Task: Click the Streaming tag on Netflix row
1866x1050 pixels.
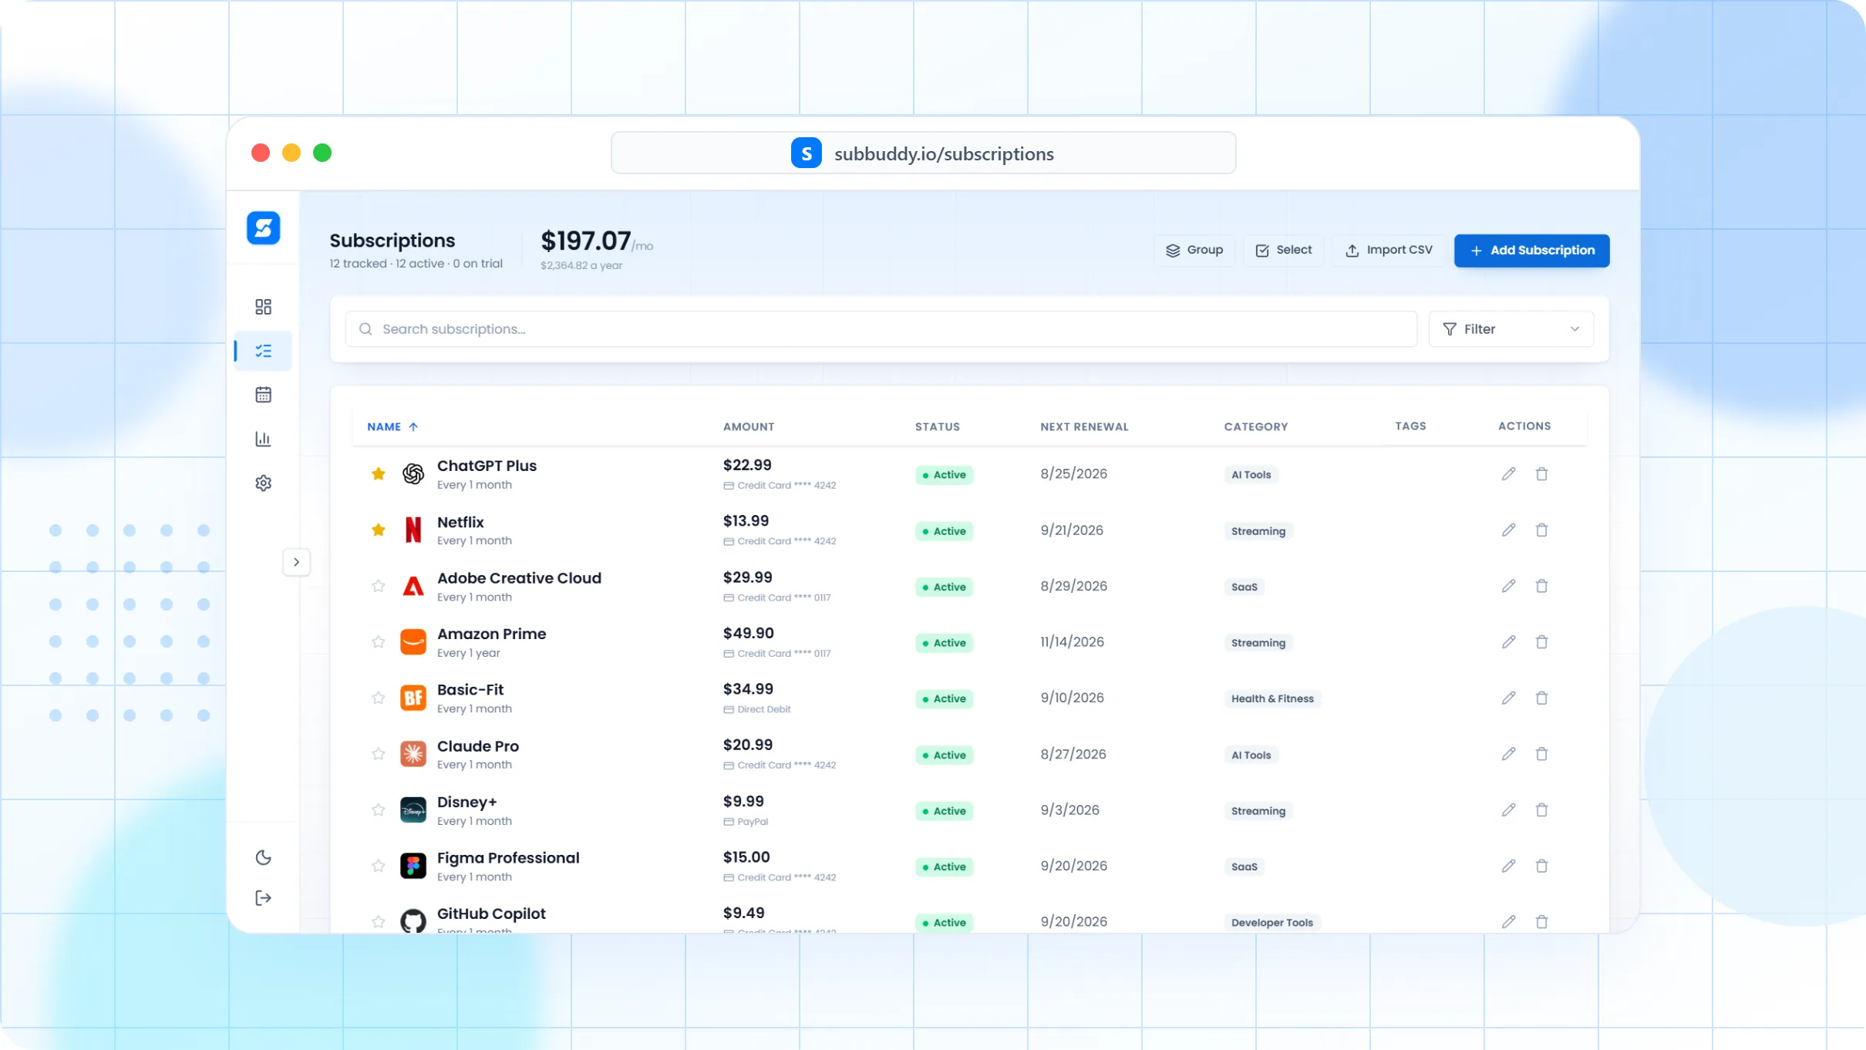Action: pos(1258,531)
